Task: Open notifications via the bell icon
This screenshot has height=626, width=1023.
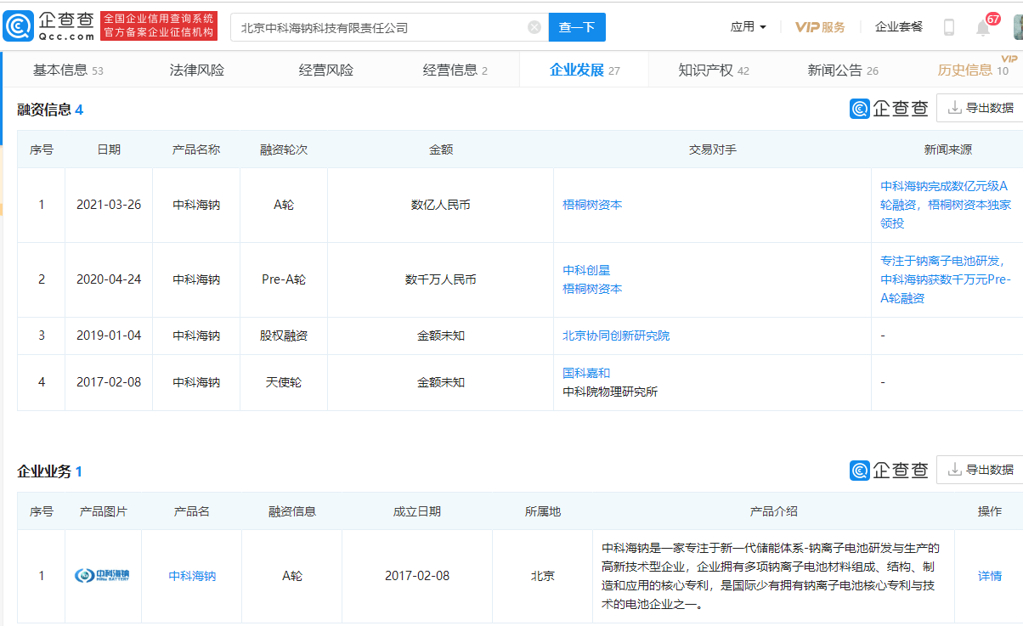Action: (981, 26)
